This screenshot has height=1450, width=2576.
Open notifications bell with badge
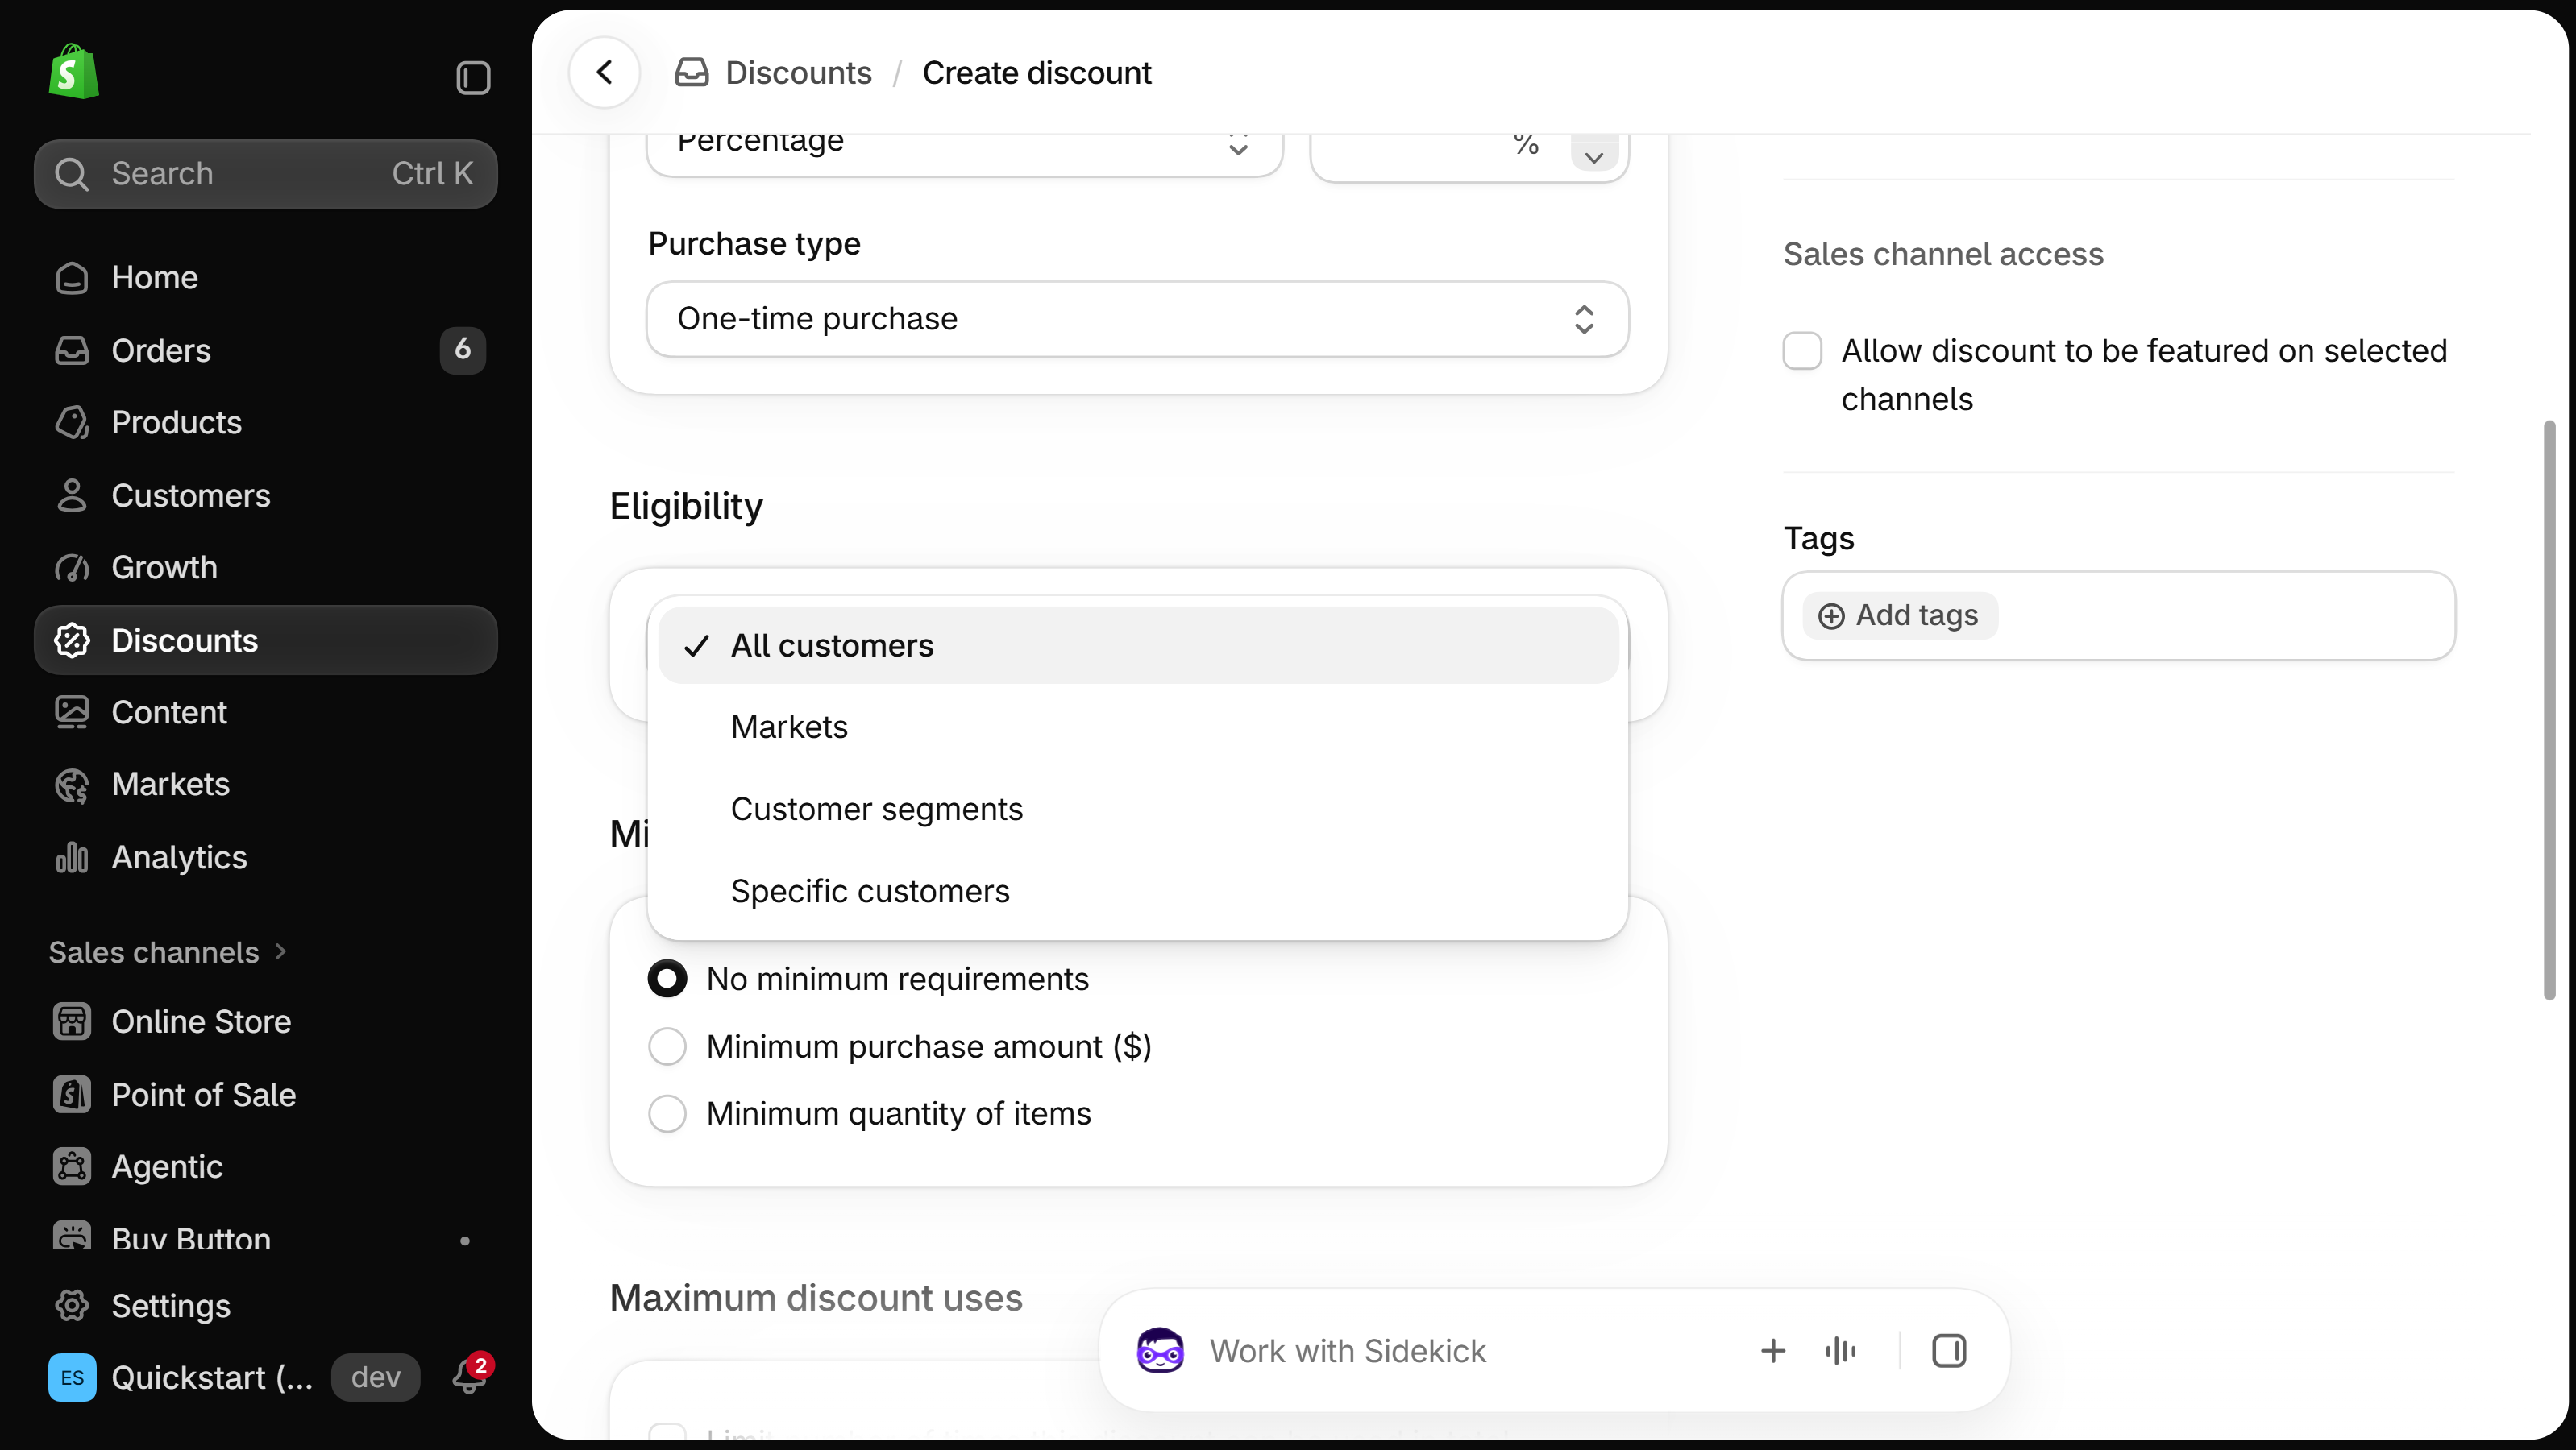471,1375
